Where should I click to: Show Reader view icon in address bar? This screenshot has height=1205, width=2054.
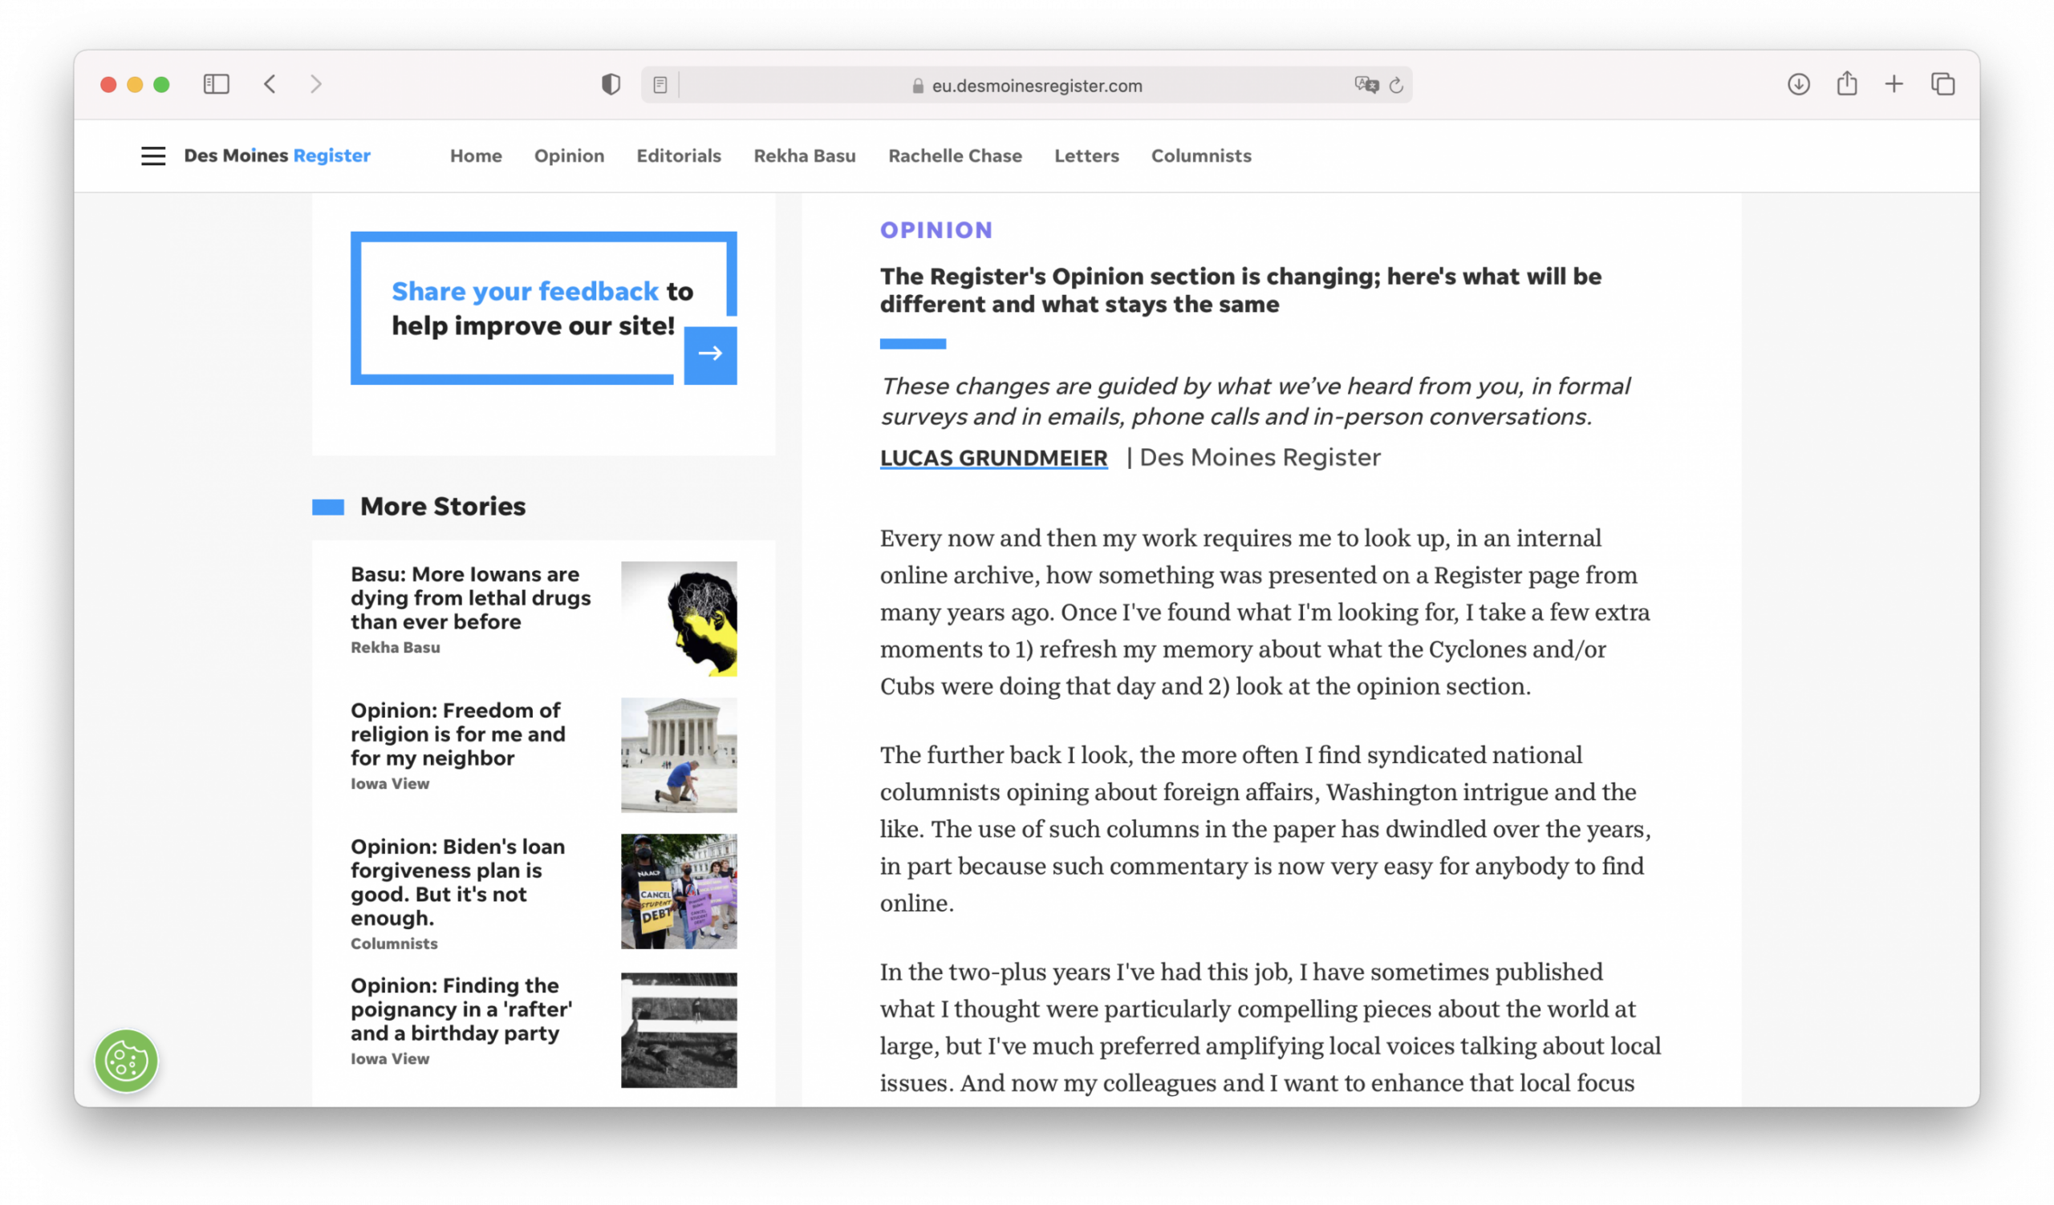660,85
